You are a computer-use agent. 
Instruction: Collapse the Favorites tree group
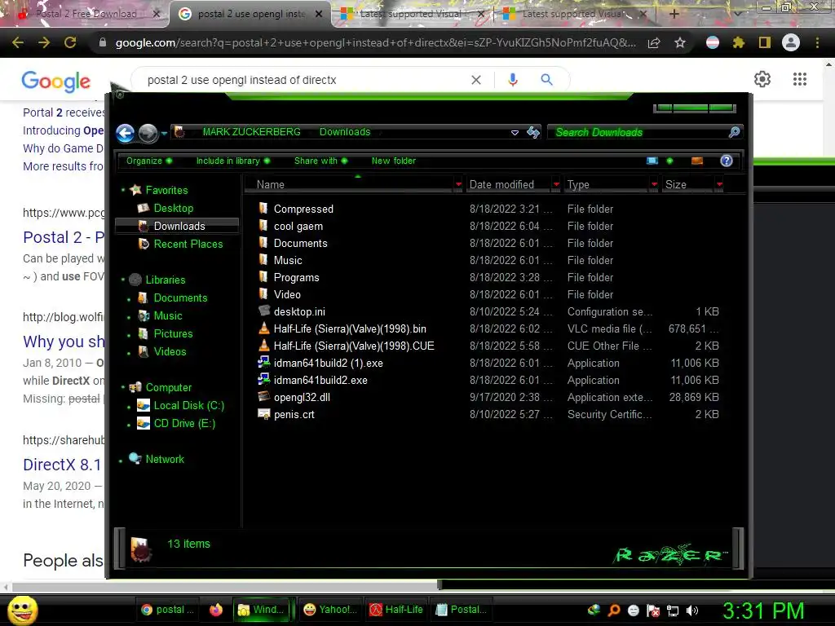pyautogui.click(x=123, y=190)
